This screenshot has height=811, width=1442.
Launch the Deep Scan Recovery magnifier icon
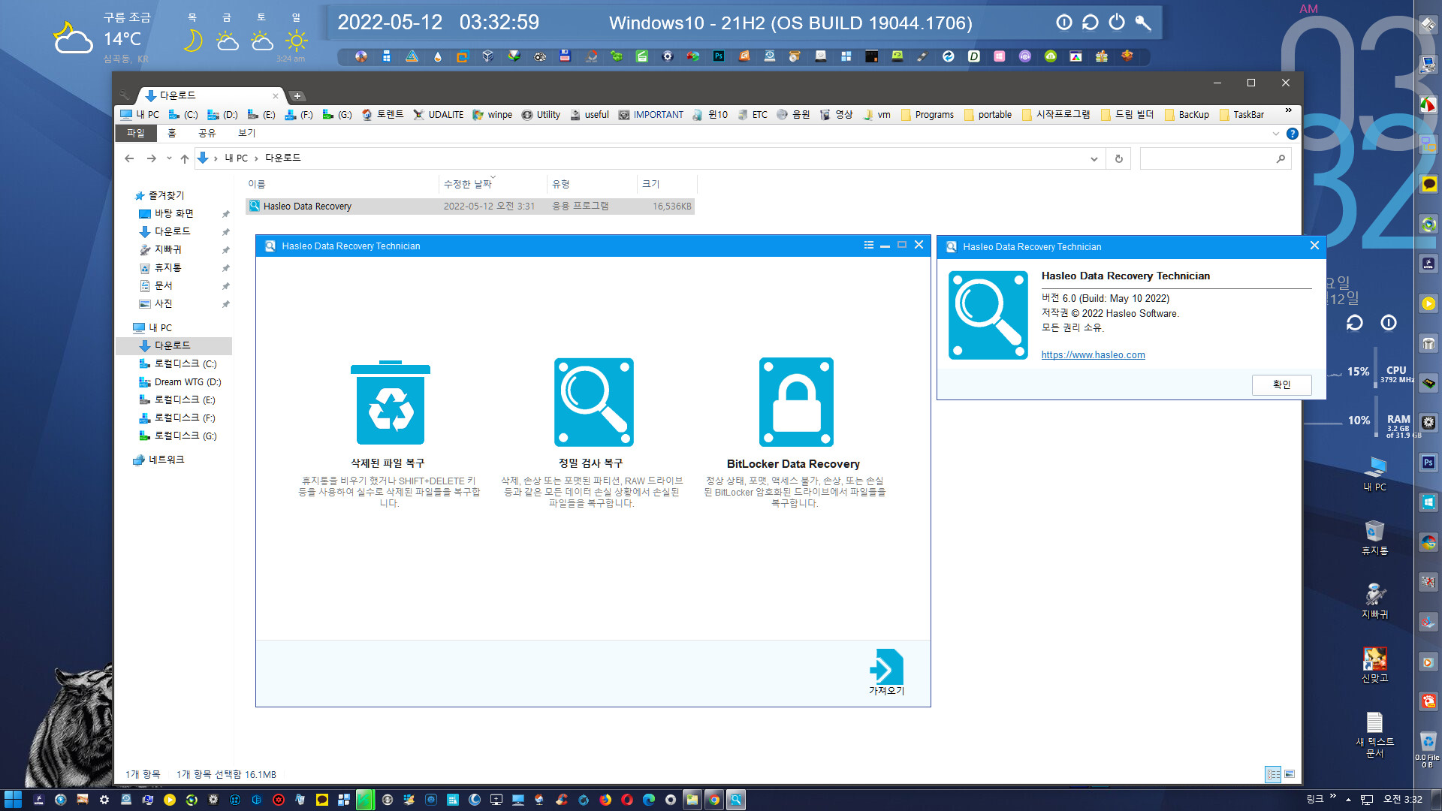tap(593, 402)
